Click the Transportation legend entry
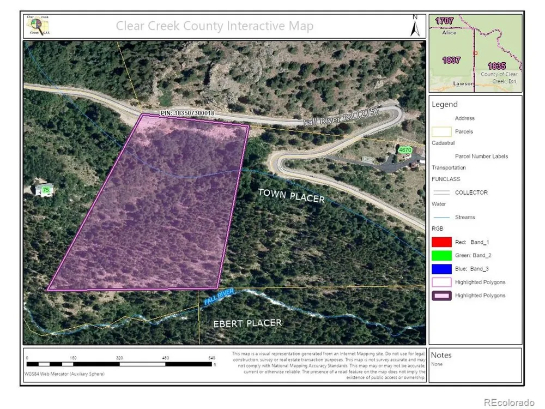Viewport: 545px width, 409px height. pyautogui.click(x=449, y=167)
